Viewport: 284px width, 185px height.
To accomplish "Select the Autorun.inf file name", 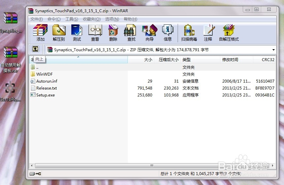I will pos(47,81).
